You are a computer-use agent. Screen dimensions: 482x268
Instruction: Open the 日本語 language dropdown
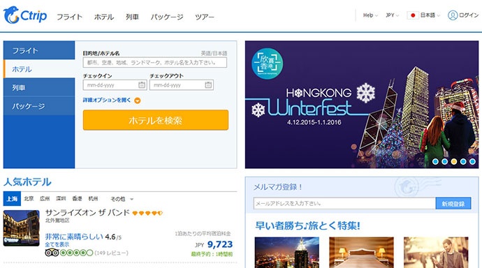[430, 15]
